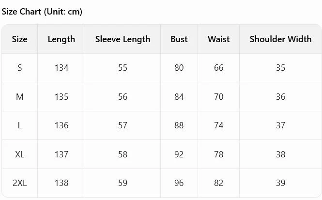Select waist value 78 in XL row
The height and width of the screenshot is (200, 322).
click(x=218, y=154)
